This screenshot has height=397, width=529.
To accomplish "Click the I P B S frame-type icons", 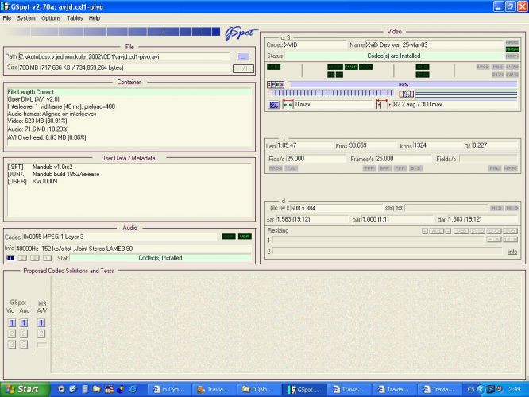I will [276, 84].
